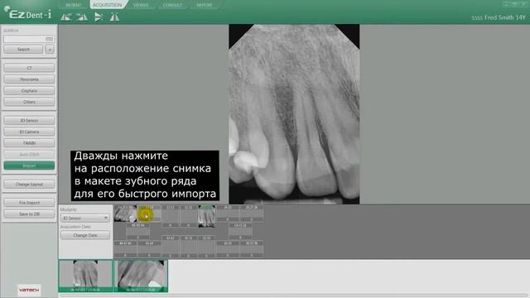Viewport: 530px width, 298px height.
Task: Click the EzDent-i logo
Action: click(27, 13)
